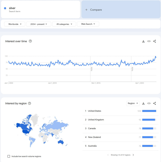The height and width of the screenshot is (162, 161).
Task: Open help for Interest over time
Action: coord(30,41)
